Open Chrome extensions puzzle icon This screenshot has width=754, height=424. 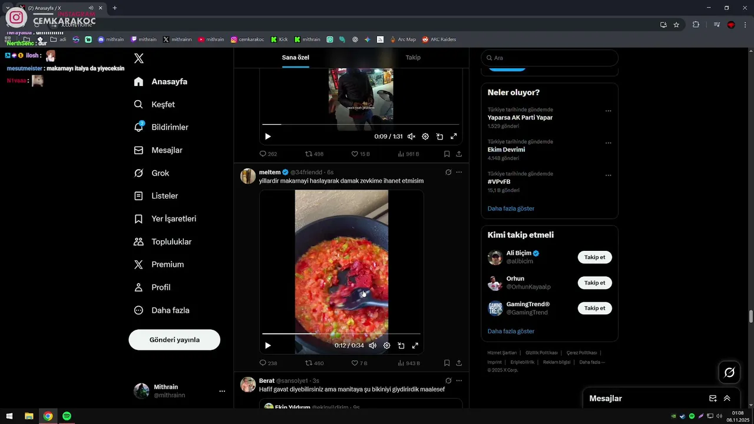(x=696, y=25)
